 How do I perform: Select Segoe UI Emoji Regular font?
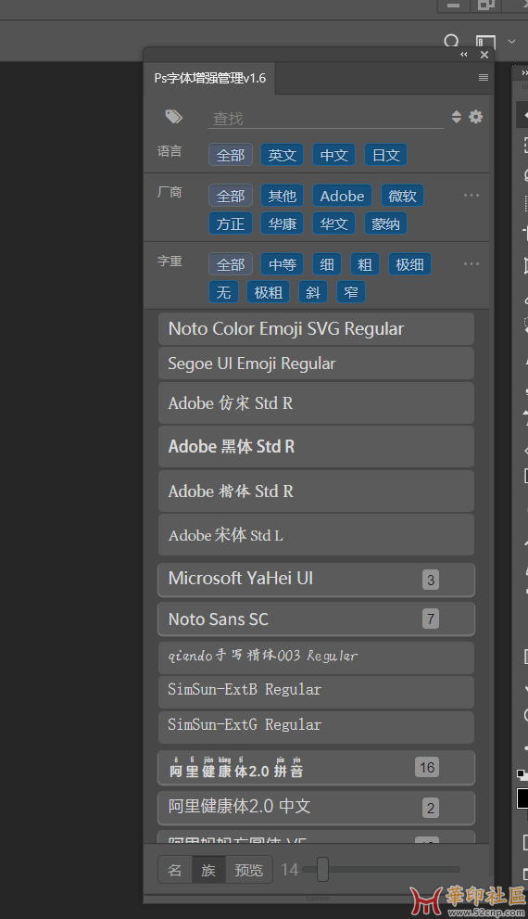point(316,364)
